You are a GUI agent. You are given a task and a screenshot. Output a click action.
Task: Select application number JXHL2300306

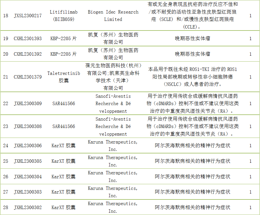28,146
